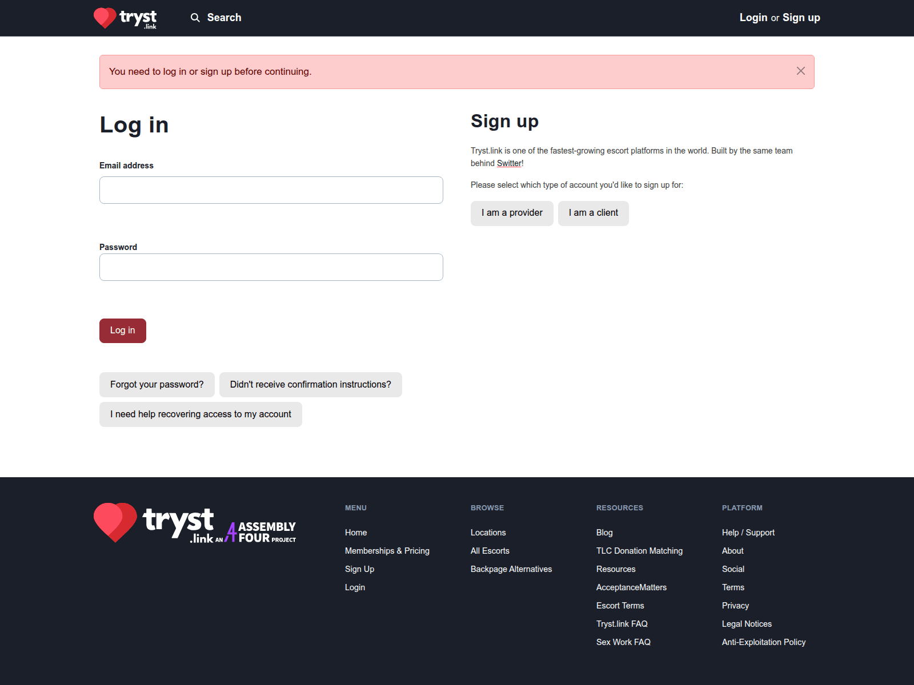Click I need help recovering access button
This screenshot has height=685, width=914.
[x=201, y=414]
